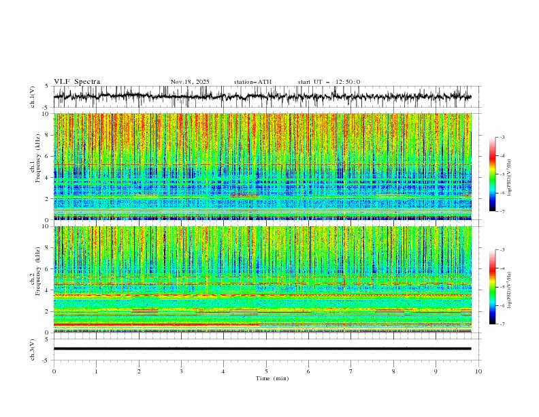Click the "VLF Spectra" title text
539x417 pixels.
[77, 82]
